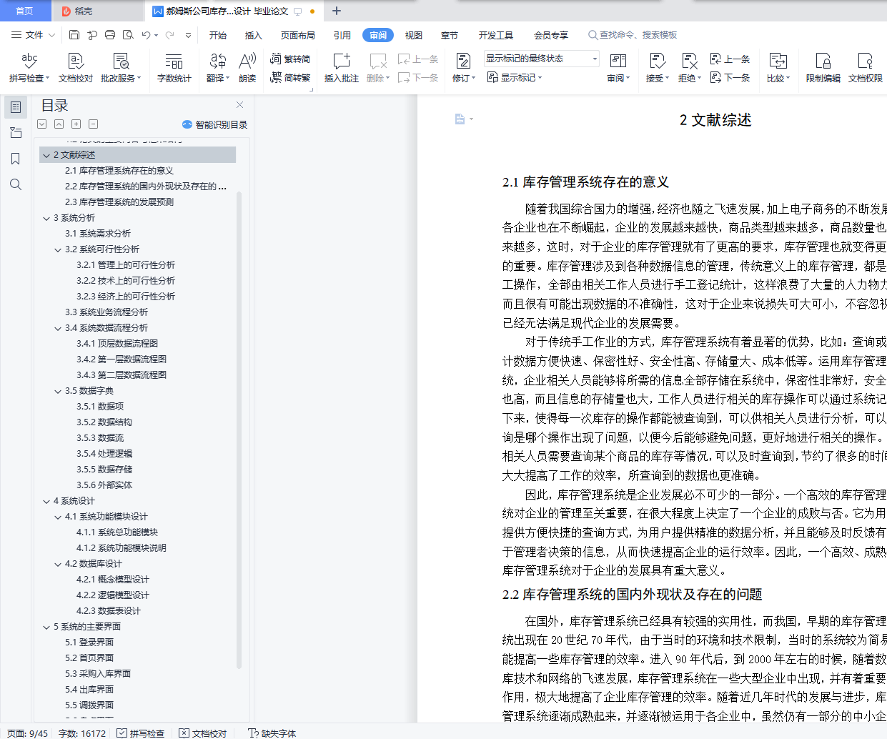Undo the last action
This screenshot has height=739, width=887.
click(146, 34)
